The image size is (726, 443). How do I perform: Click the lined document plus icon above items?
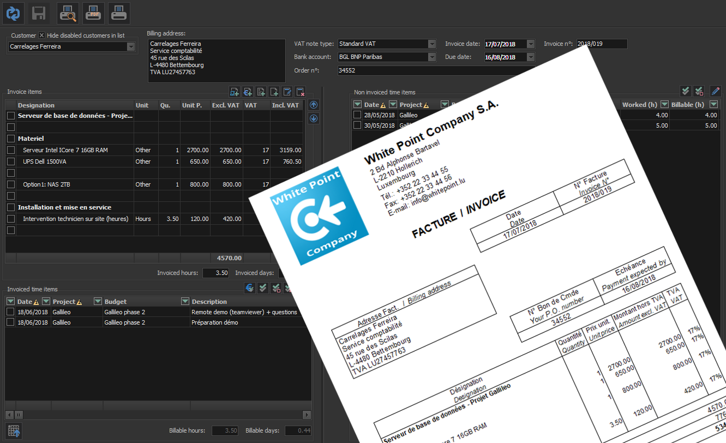(x=261, y=92)
